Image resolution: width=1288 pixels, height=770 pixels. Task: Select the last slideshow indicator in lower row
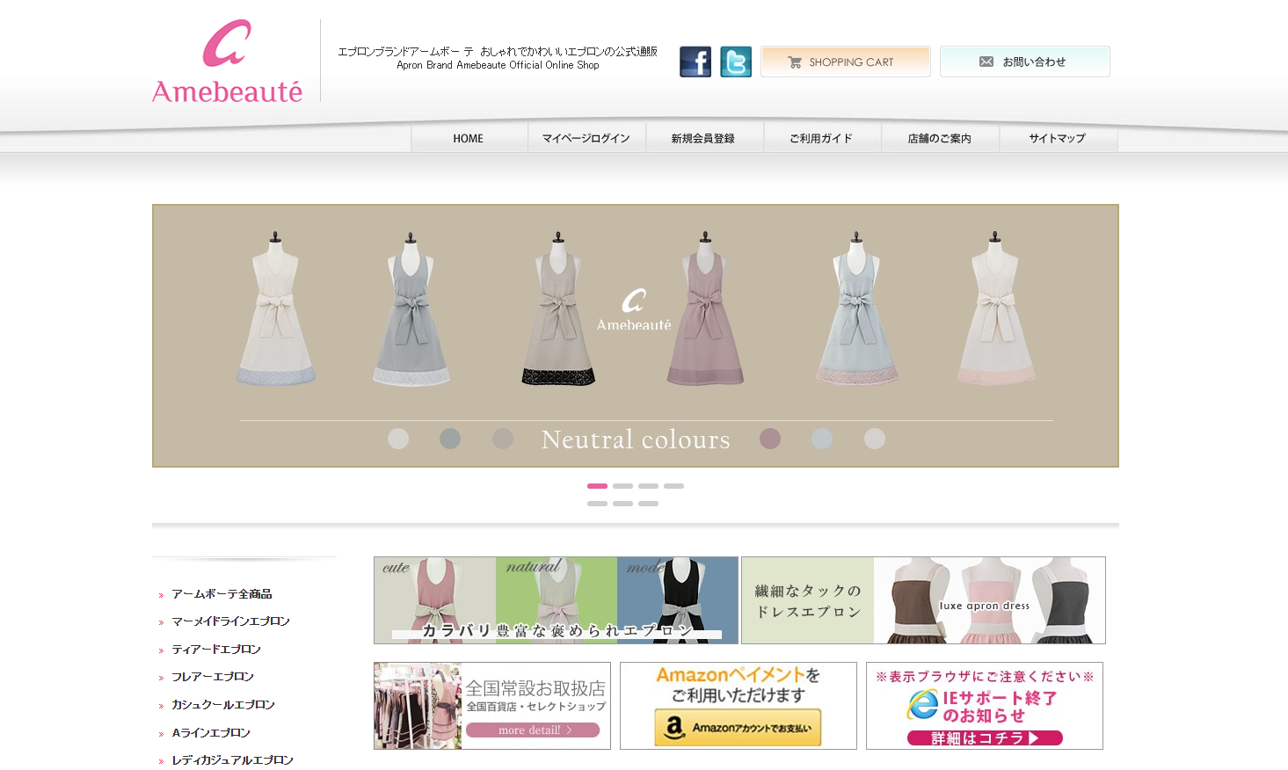(x=648, y=504)
